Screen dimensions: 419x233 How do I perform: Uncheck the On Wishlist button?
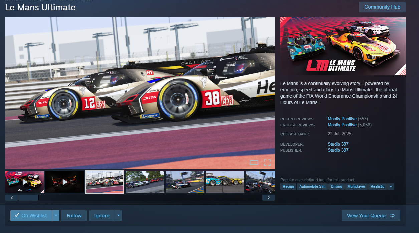31,216
